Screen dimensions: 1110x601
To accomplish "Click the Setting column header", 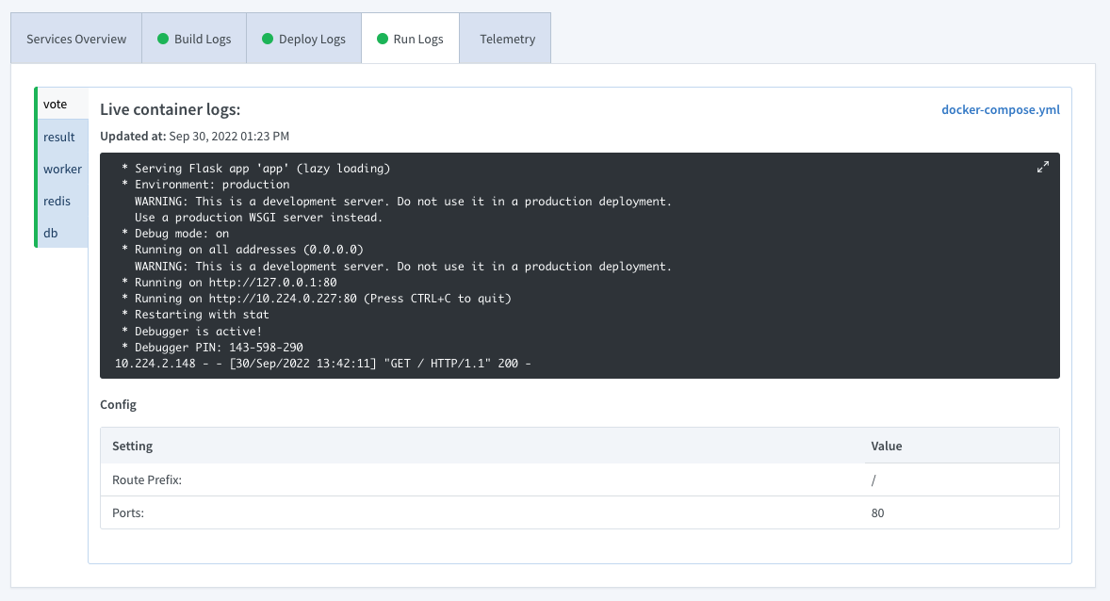I will tap(132, 446).
